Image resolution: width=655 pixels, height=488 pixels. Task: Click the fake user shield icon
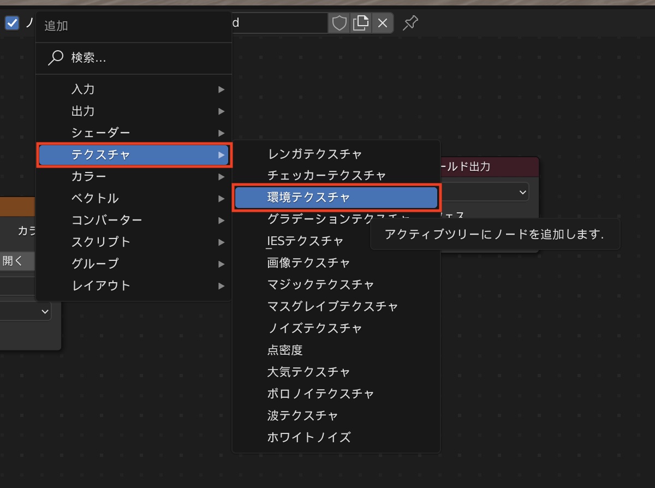(340, 23)
